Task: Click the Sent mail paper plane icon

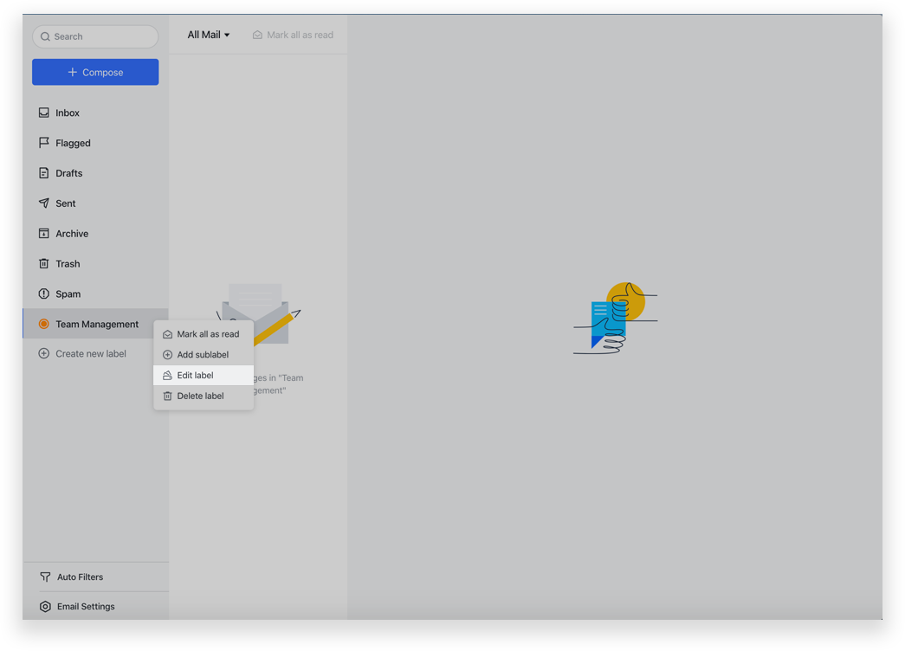Action: [42, 203]
